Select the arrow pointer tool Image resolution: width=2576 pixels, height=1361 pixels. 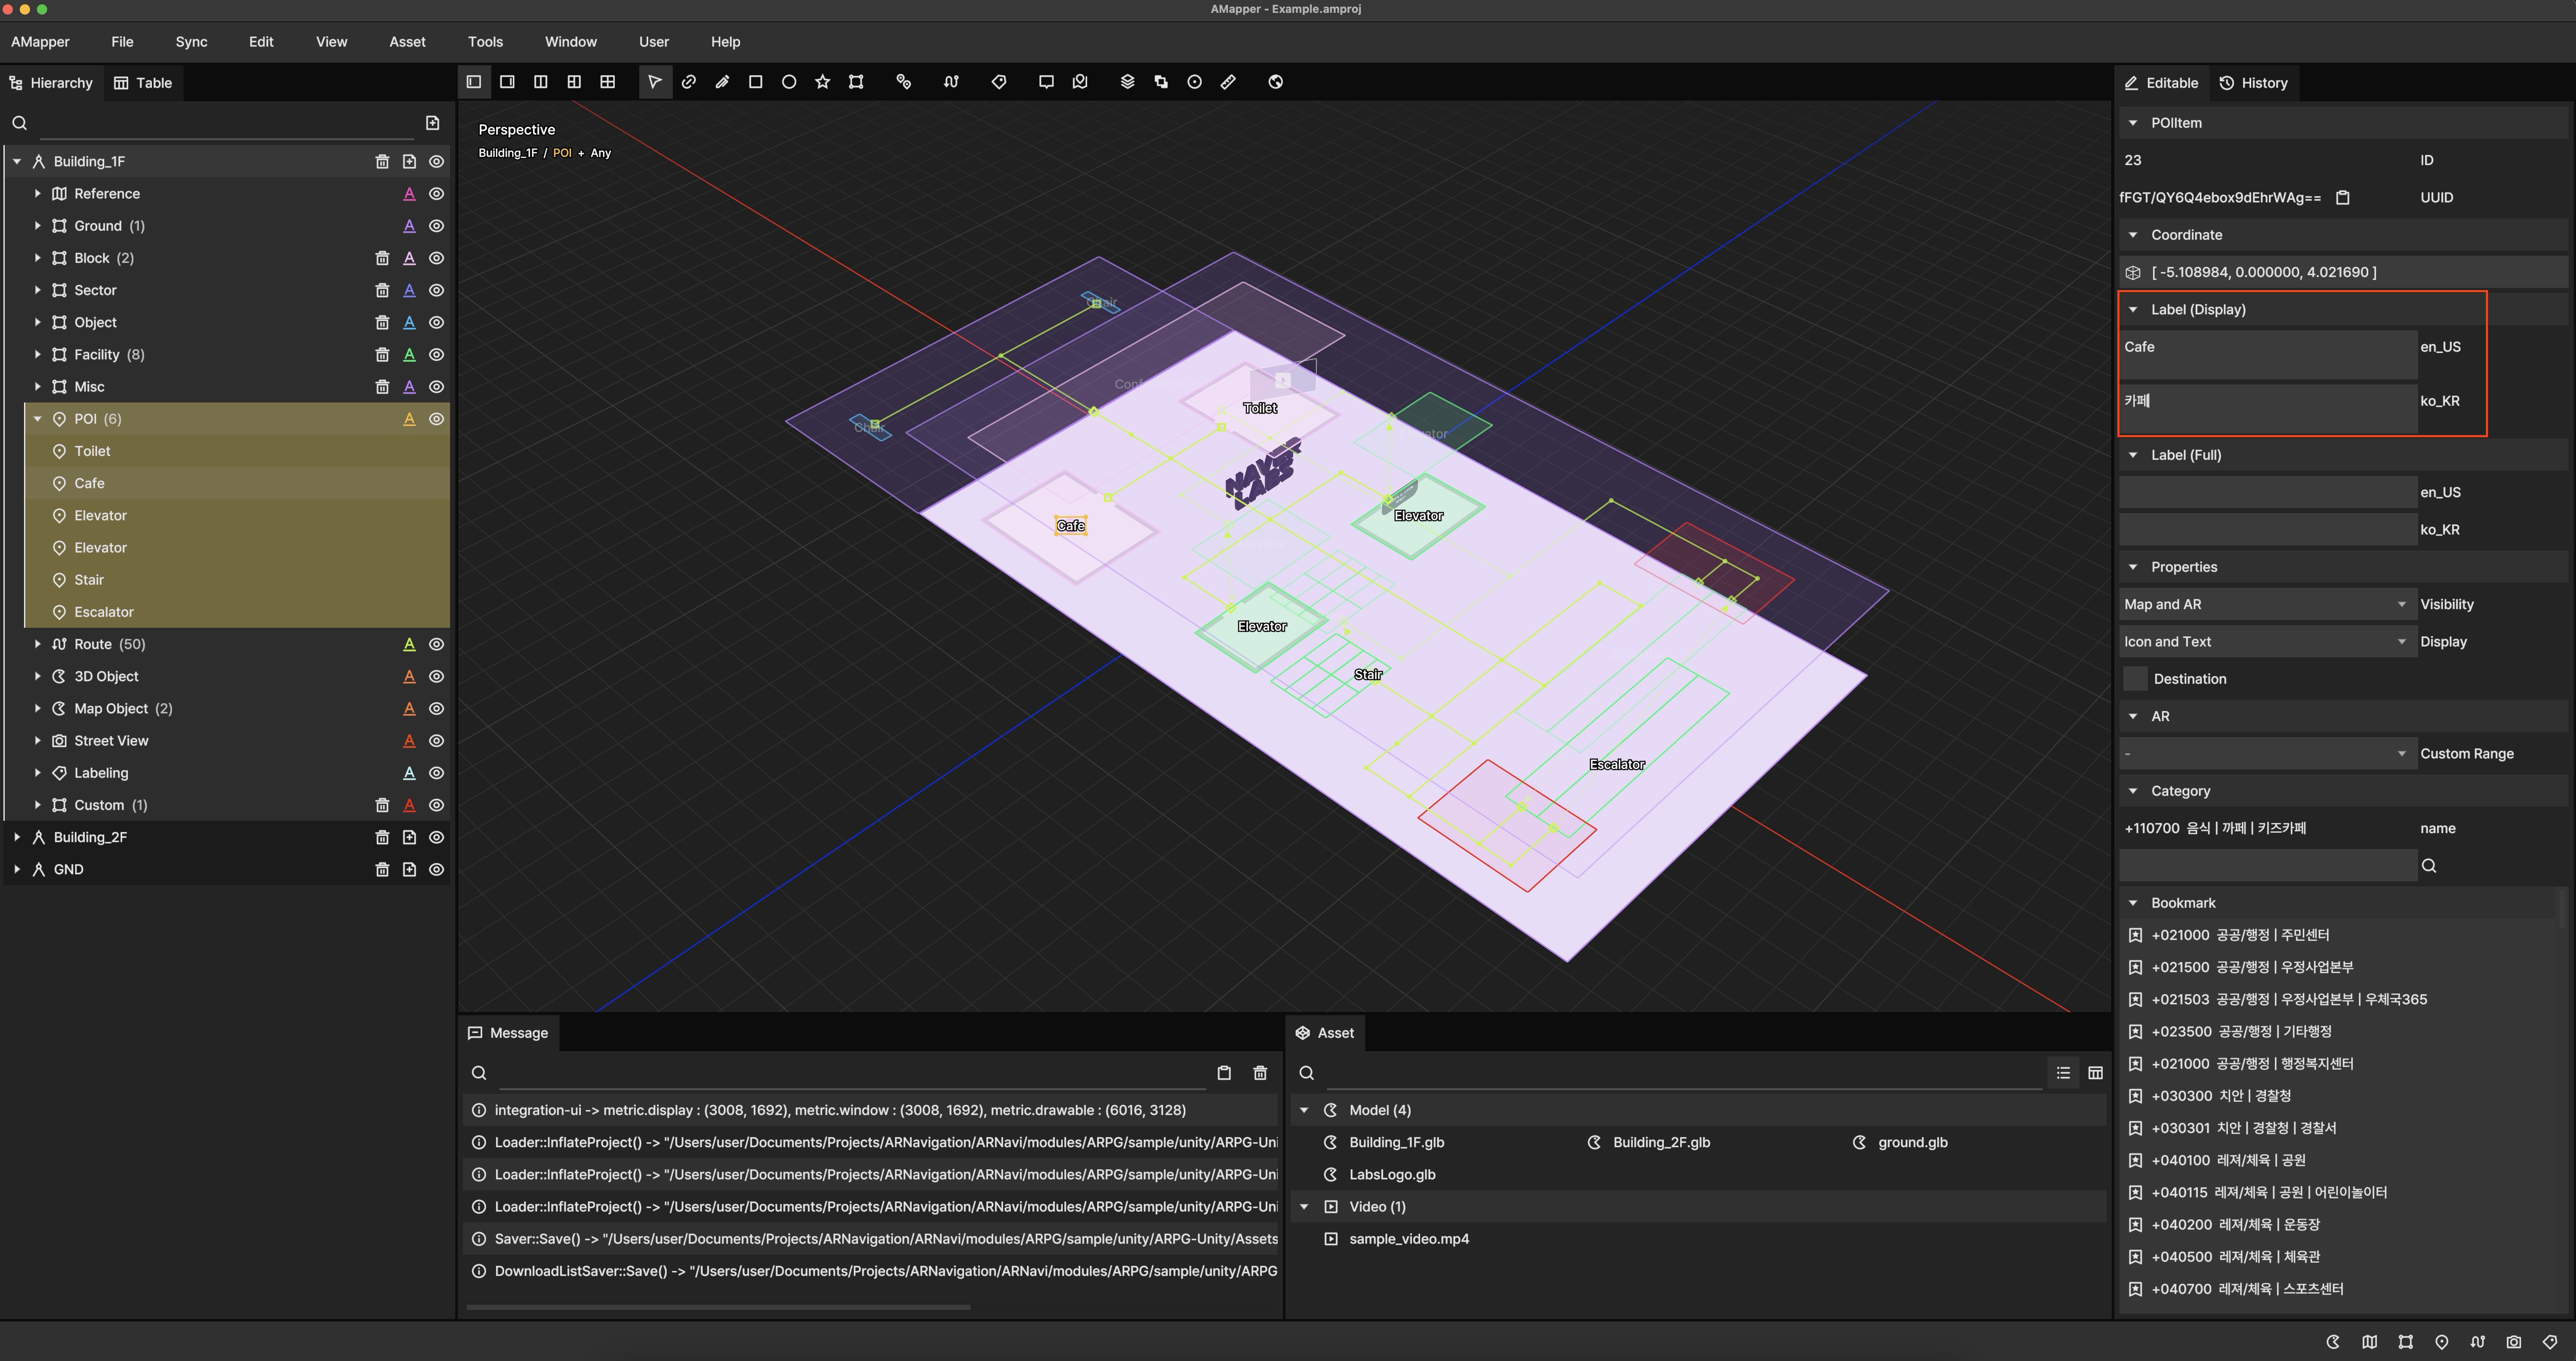pyautogui.click(x=654, y=82)
